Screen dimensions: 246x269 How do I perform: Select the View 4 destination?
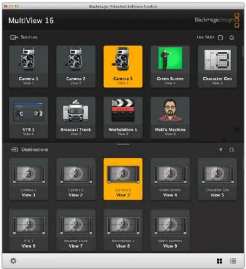170,179
